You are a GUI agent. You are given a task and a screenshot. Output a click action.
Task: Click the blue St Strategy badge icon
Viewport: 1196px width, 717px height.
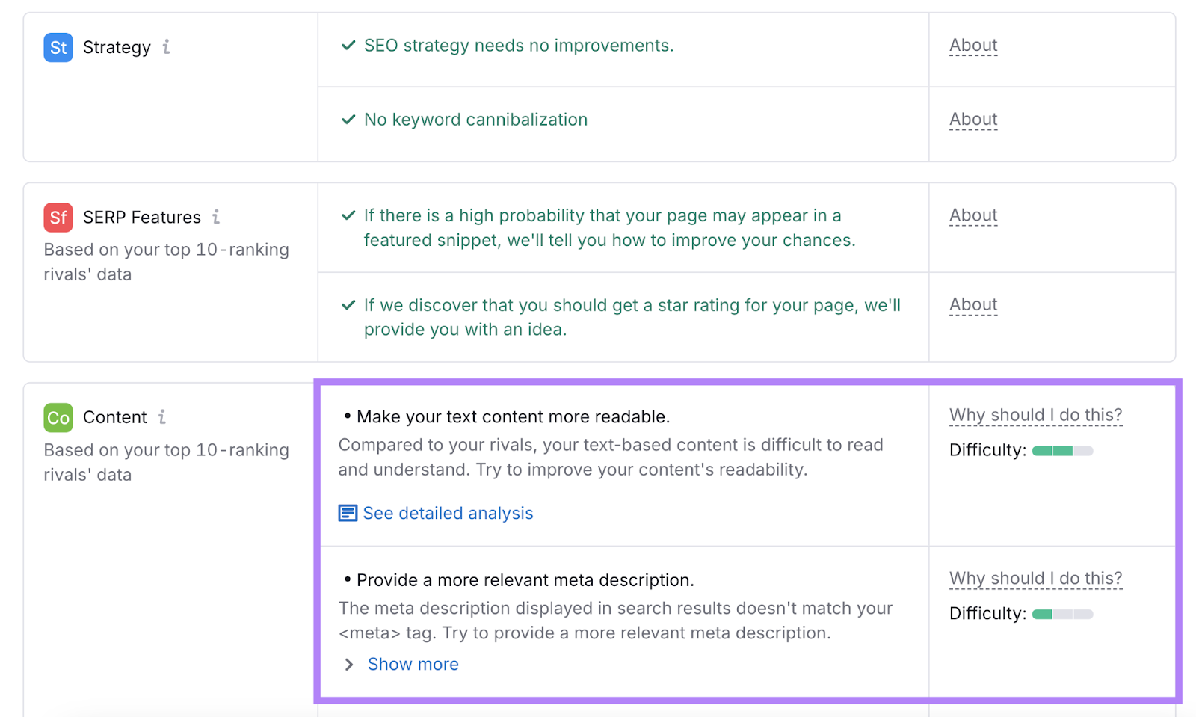[58, 47]
